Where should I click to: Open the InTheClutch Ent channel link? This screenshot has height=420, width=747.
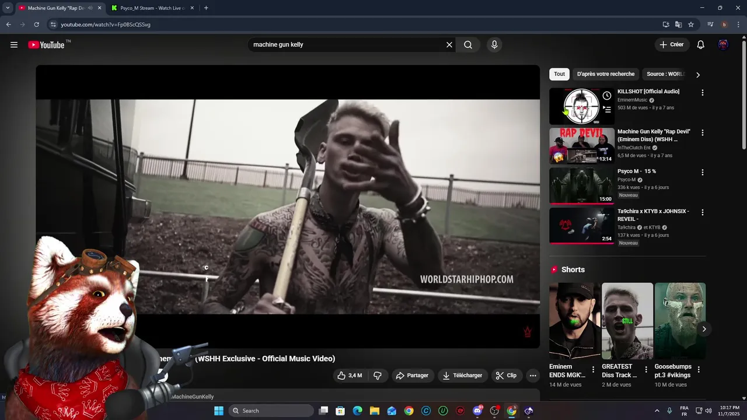(634, 148)
